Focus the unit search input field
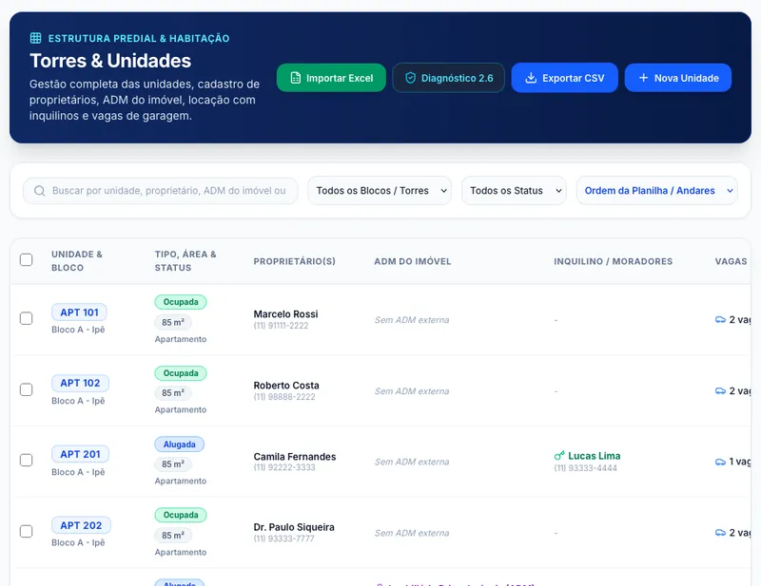Screen dimensions: 761x586 (160, 191)
